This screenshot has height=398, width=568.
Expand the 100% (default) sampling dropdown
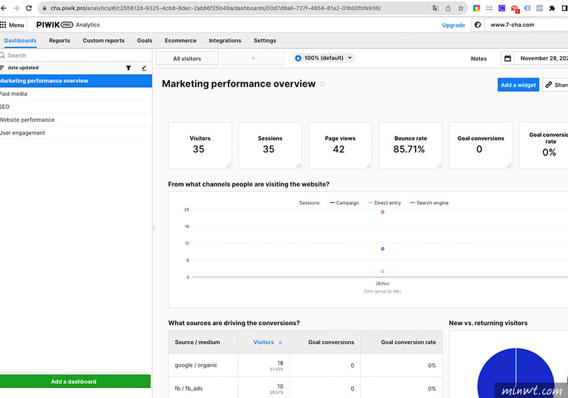(x=324, y=58)
